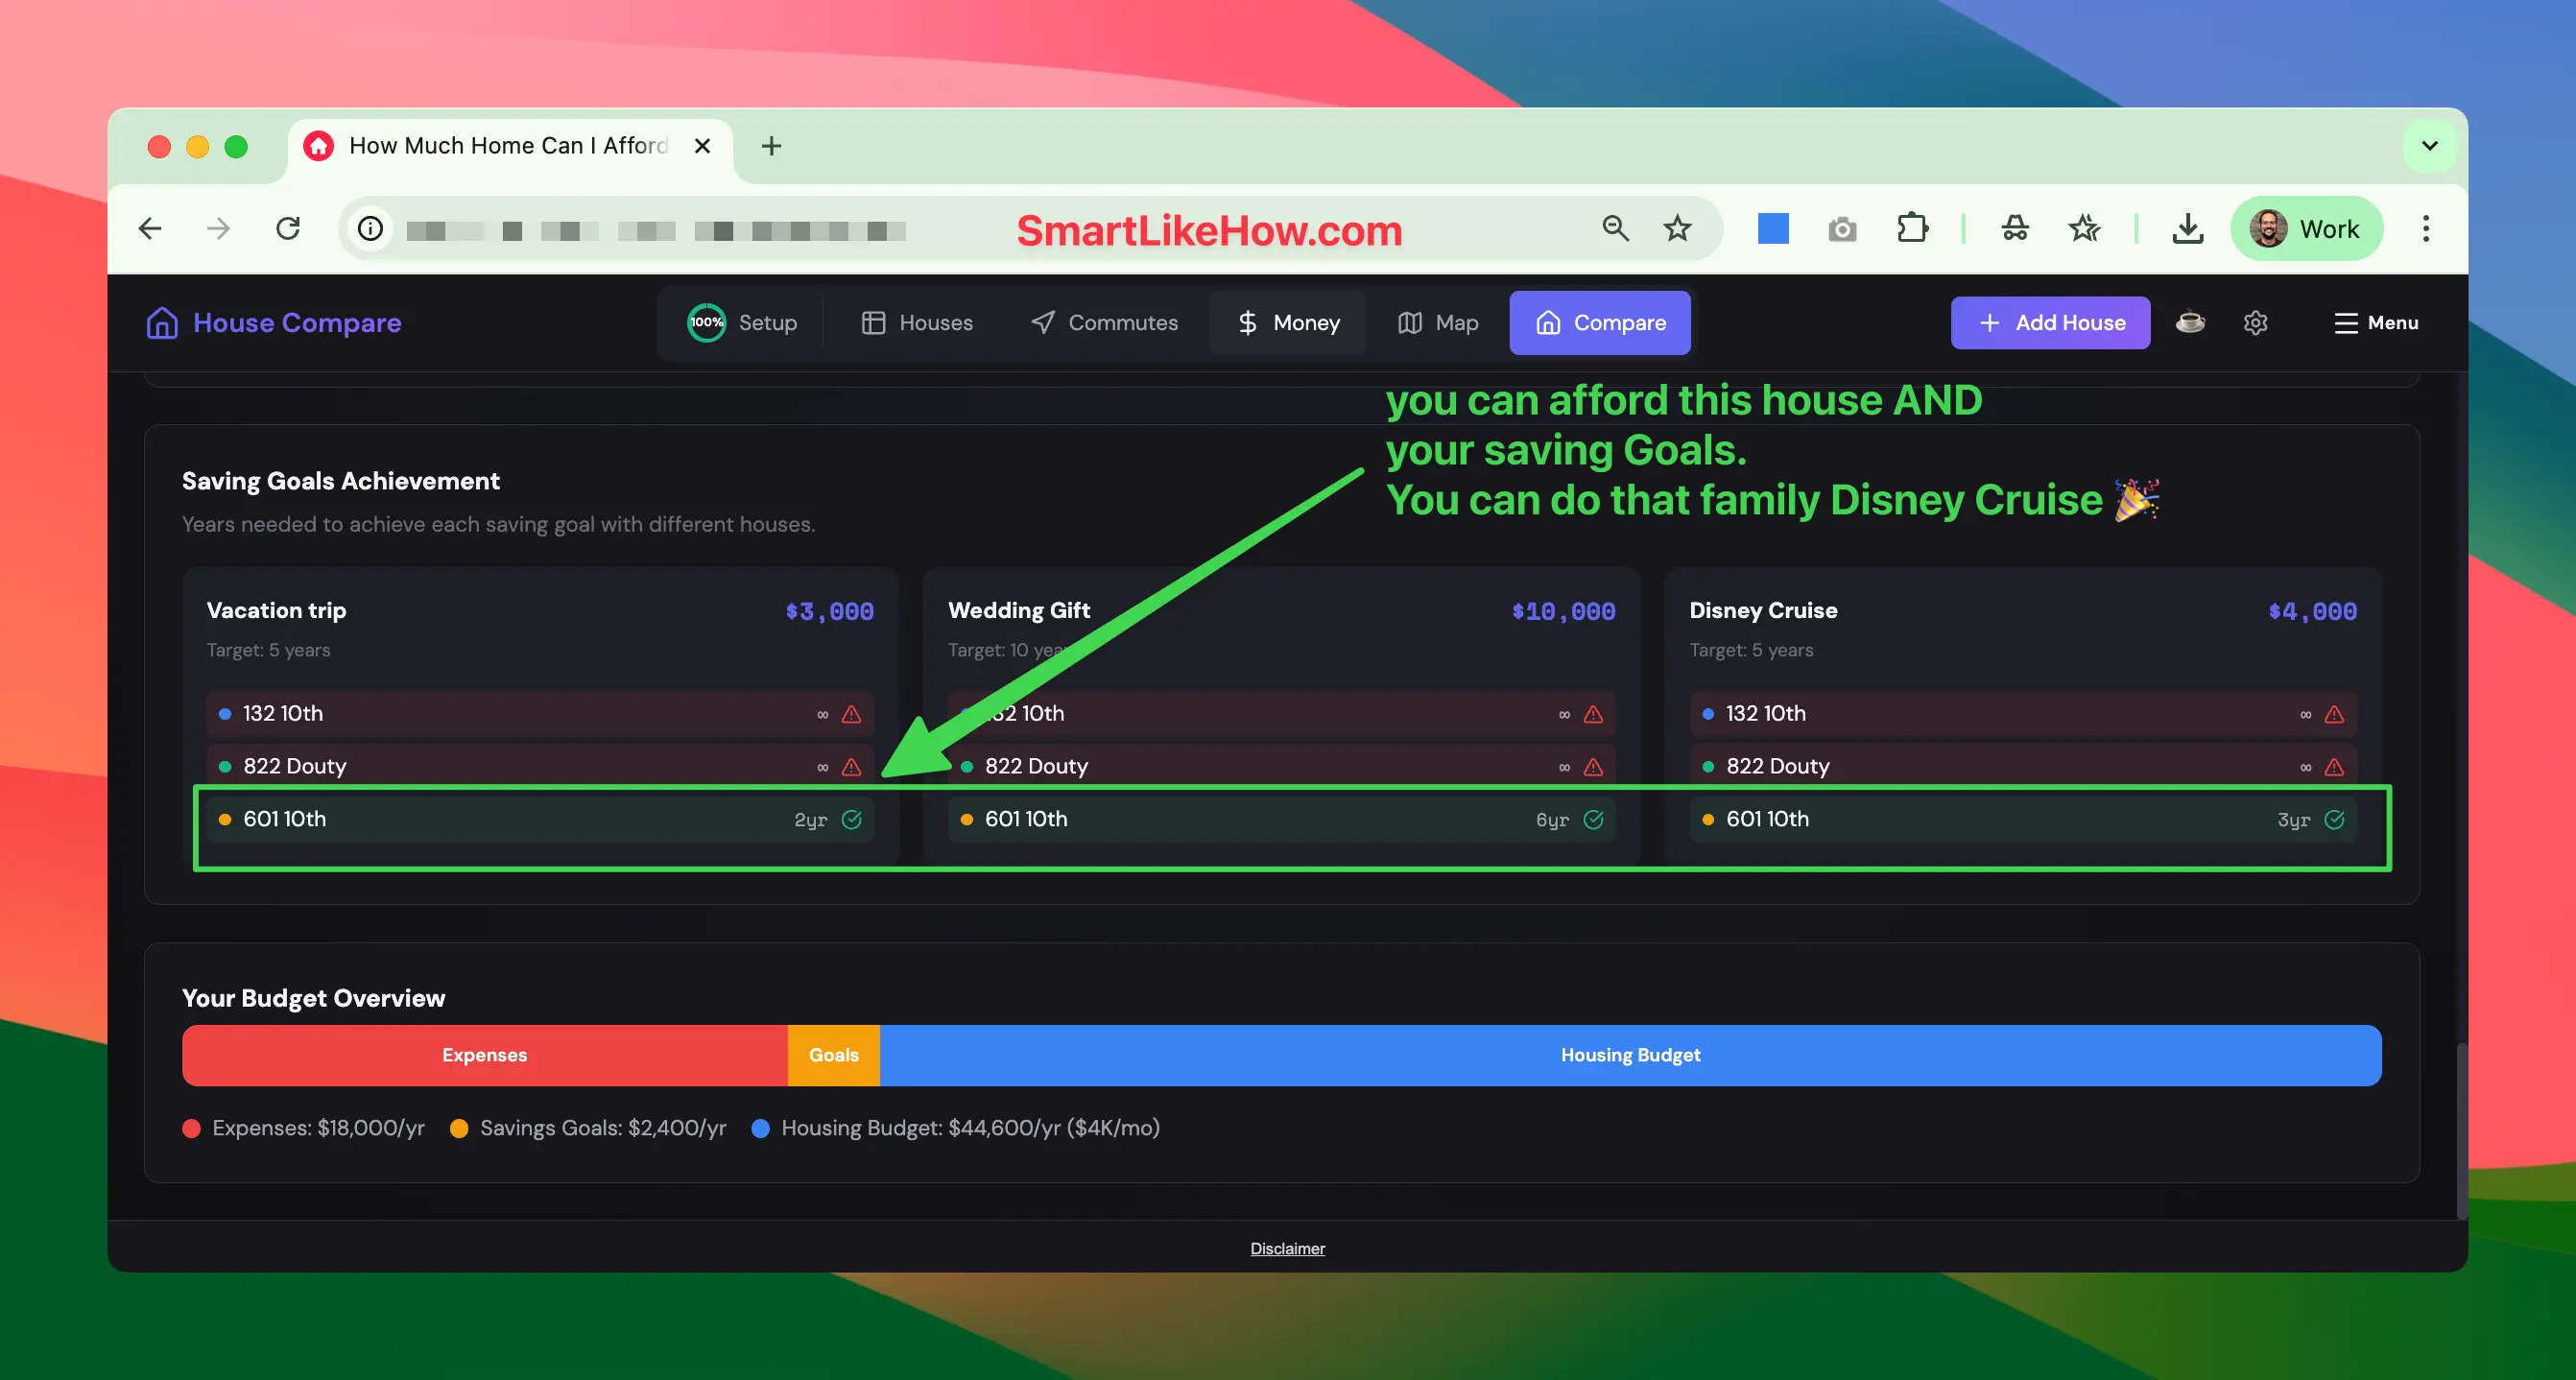
Task: Open the browser extensions puzzle icon
Action: (1911, 229)
